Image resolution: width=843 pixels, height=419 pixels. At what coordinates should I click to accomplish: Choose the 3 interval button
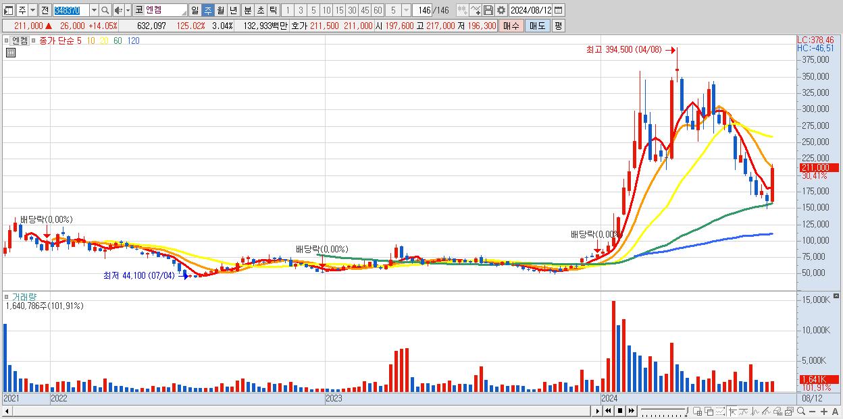tap(301, 10)
